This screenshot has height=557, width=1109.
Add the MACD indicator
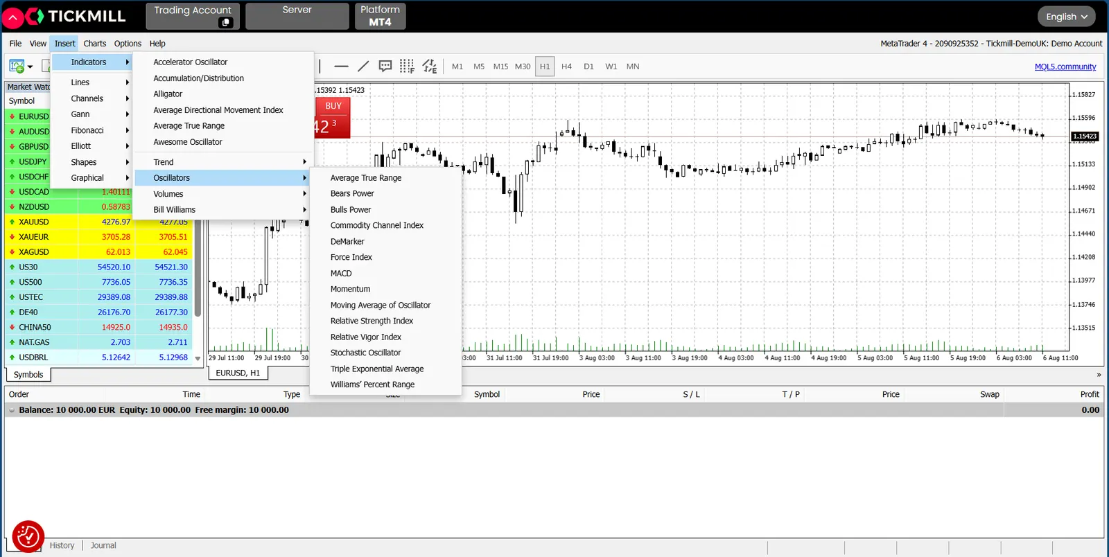click(385, 274)
